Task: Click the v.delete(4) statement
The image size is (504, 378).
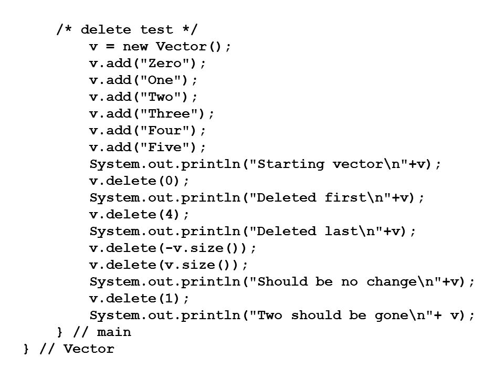Action: point(139,214)
